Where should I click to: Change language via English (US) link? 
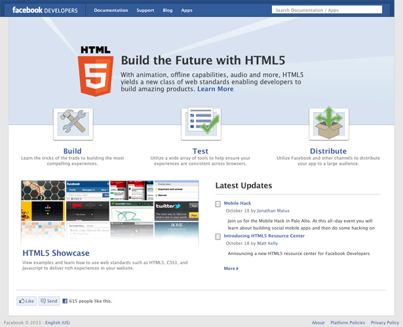coord(58,322)
